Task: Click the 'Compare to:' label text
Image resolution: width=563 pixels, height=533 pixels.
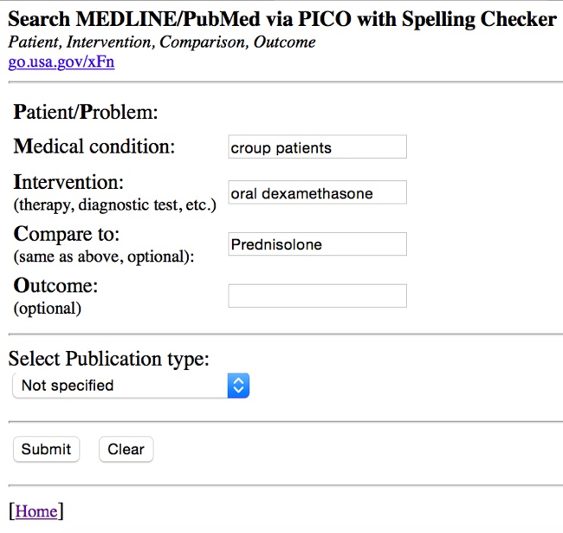Action: pos(67,235)
